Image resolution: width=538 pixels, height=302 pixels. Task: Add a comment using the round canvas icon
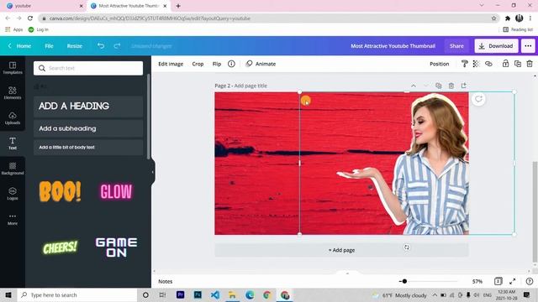click(x=478, y=99)
